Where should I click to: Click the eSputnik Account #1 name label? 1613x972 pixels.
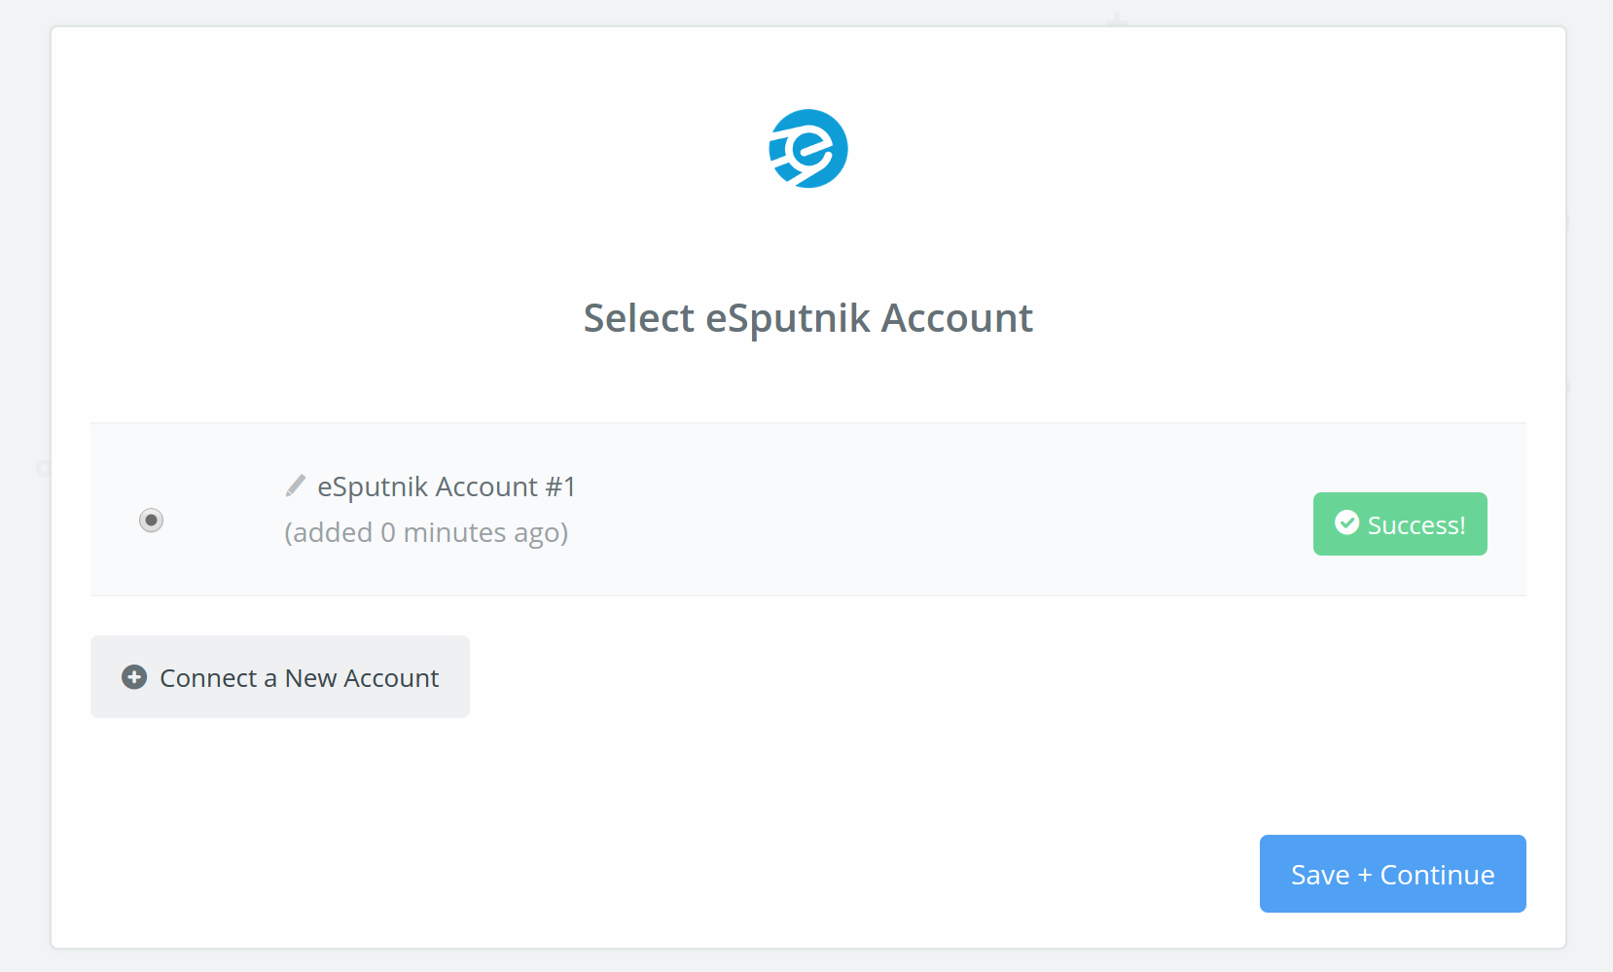[x=447, y=486]
